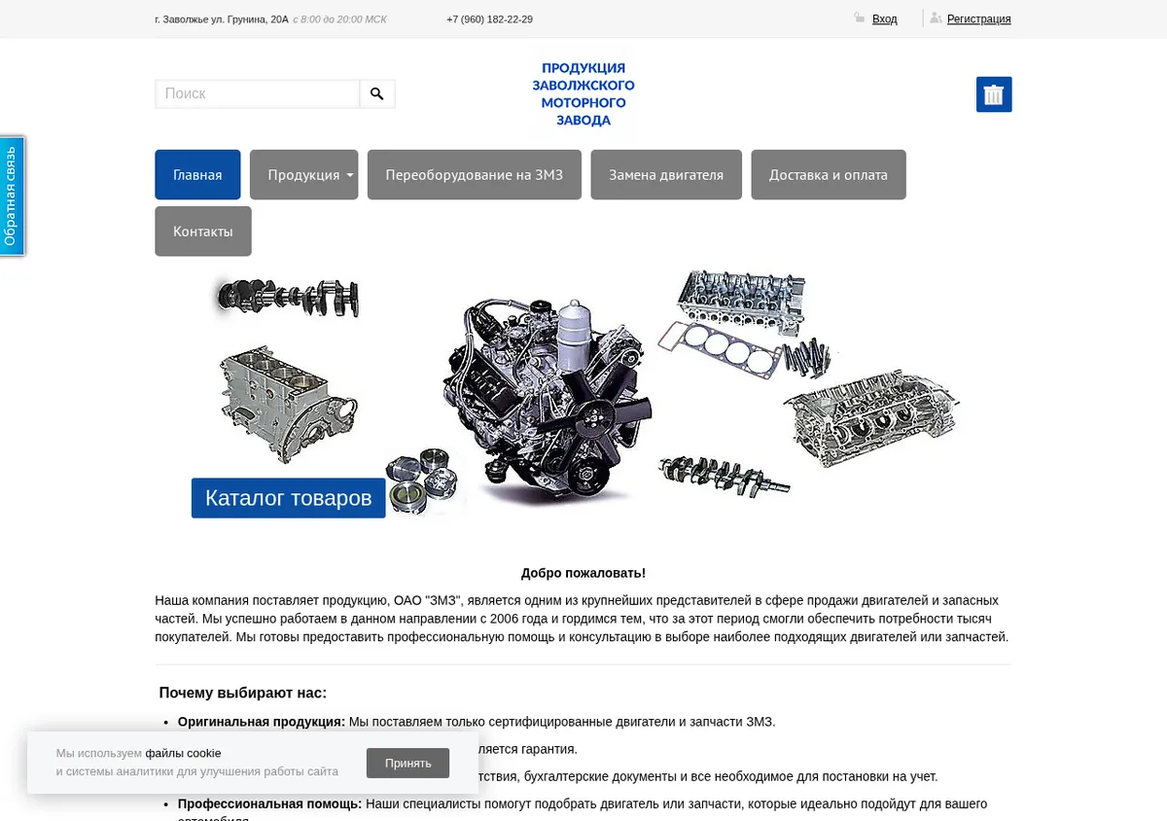Click the login icon beside Вход

click(859, 18)
